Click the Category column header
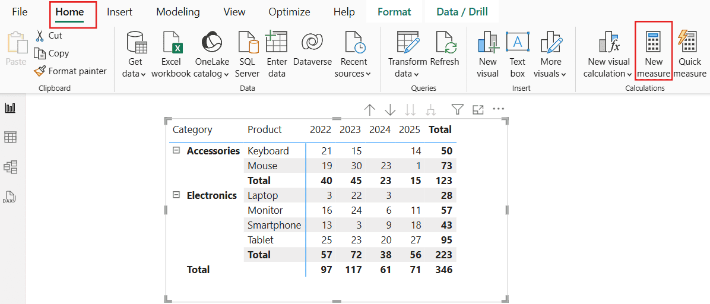710x304 pixels. point(192,129)
